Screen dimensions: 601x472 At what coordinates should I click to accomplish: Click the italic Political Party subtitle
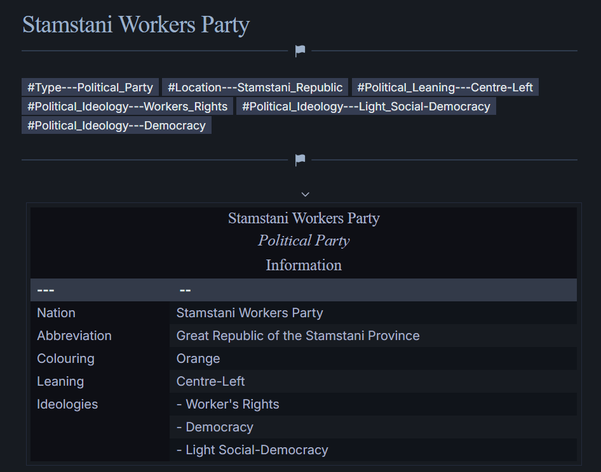point(304,241)
